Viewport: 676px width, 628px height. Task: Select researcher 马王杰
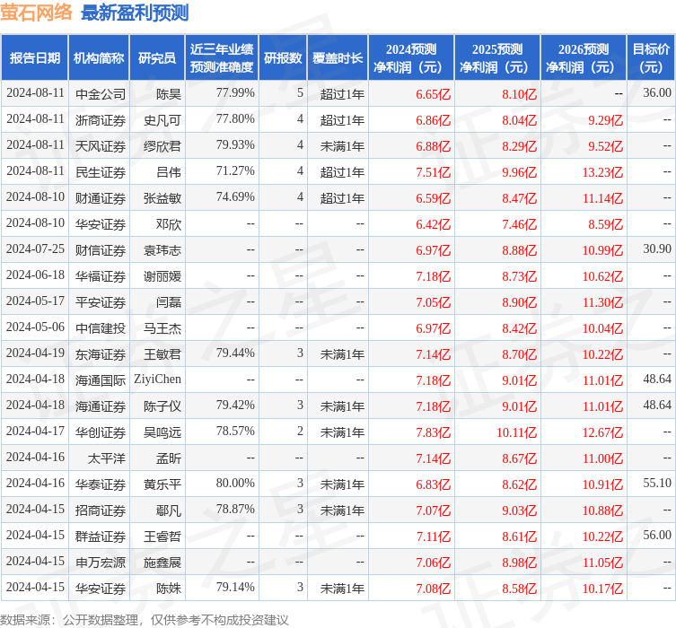tap(162, 328)
